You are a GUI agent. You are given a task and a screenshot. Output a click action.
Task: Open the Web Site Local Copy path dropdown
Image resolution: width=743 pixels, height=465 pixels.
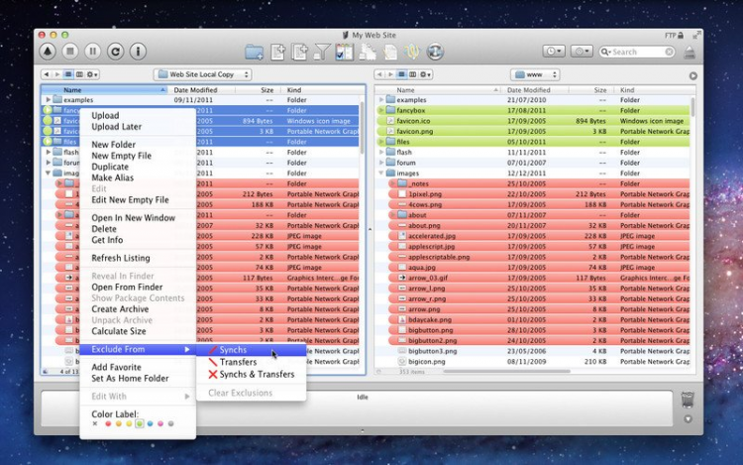[203, 74]
